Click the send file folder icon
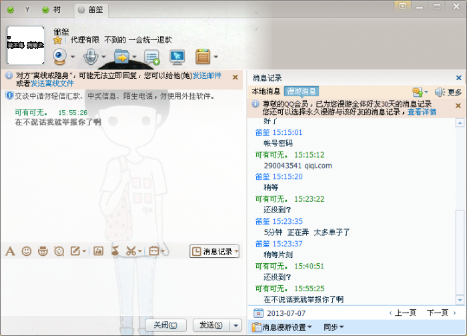This screenshot has width=467, height=336. point(121,56)
